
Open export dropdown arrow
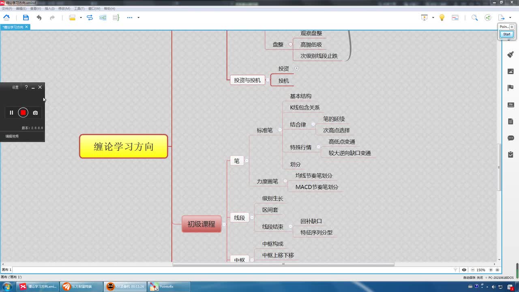click(510, 17)
